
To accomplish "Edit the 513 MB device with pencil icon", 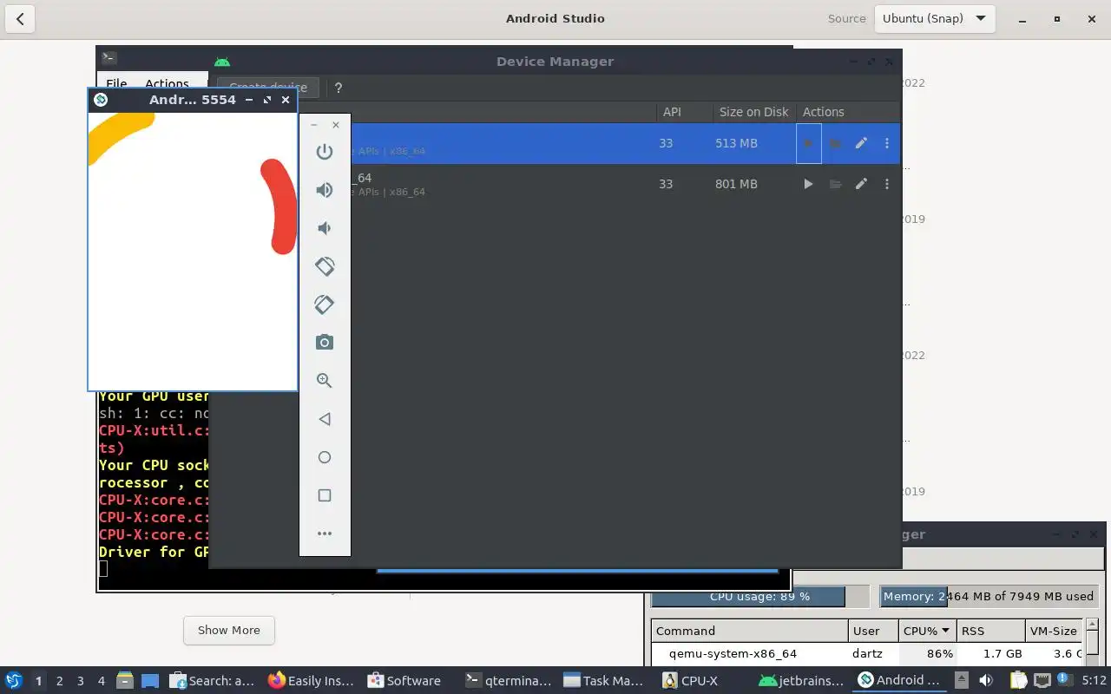I will (x=861, y=143).
